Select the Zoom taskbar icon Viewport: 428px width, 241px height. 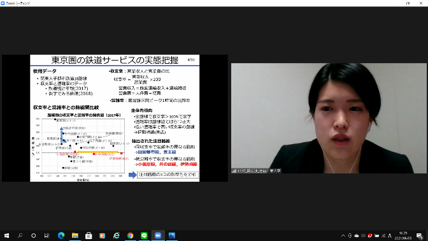[158, 235]
